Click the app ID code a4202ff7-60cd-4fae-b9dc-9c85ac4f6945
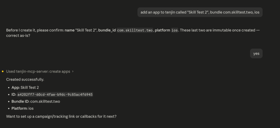 (x=55, y=95)
